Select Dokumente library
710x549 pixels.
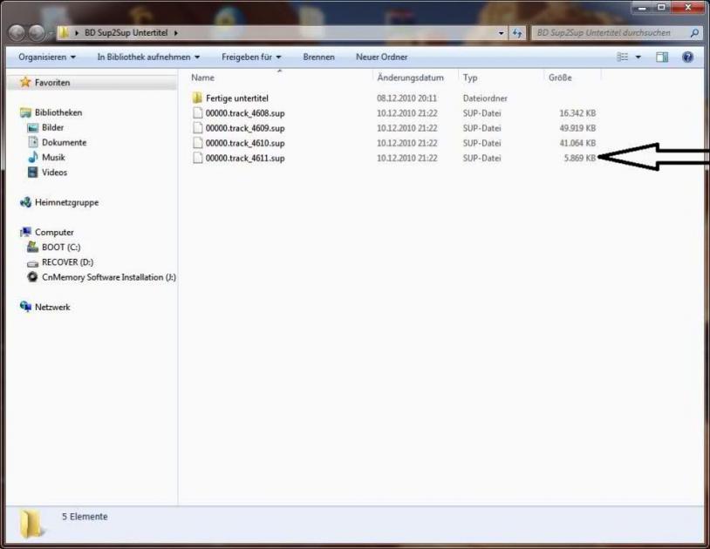click(x=64, y=142)
